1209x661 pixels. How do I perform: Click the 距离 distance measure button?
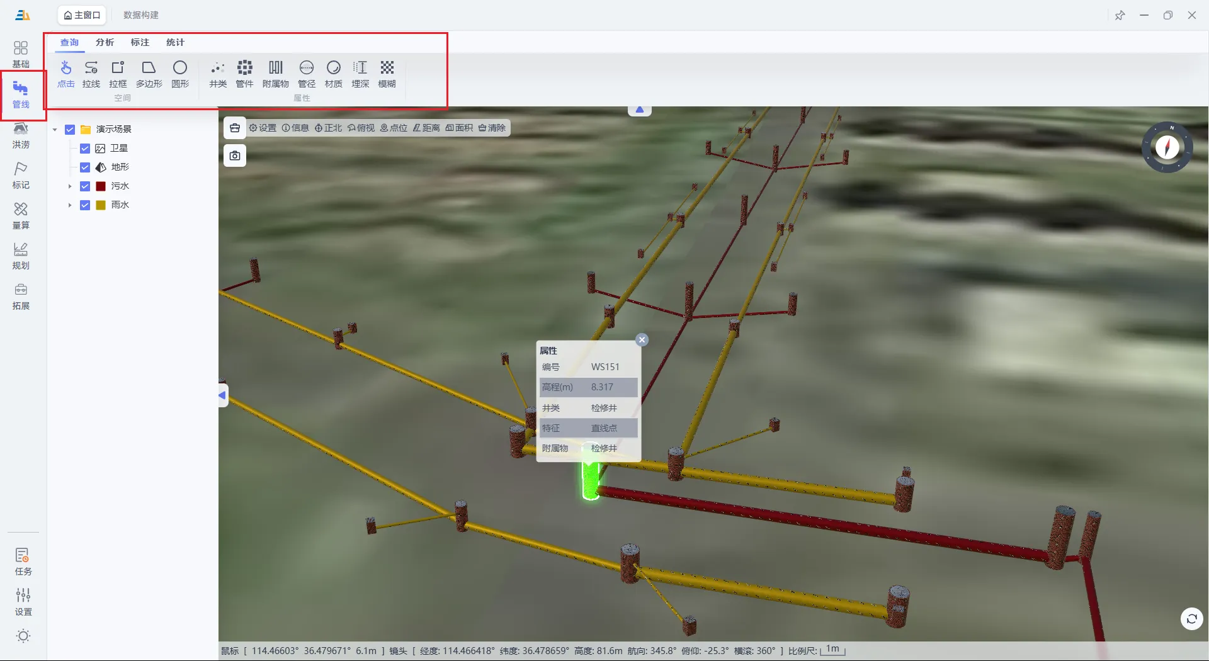click(426, 128)
